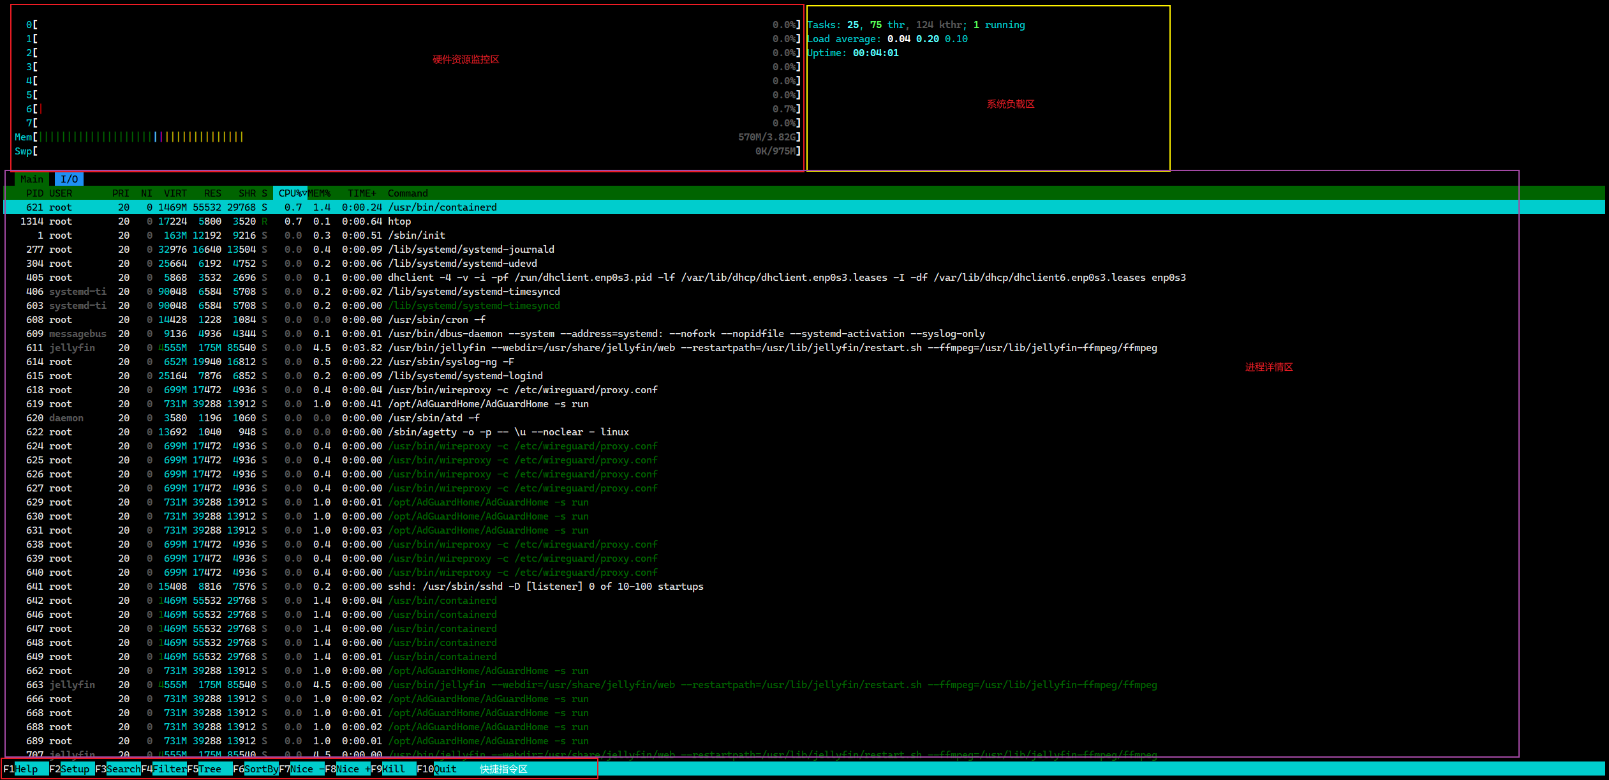
Task: Toggle Tree view with F5 button
Action: coord(210,769)
